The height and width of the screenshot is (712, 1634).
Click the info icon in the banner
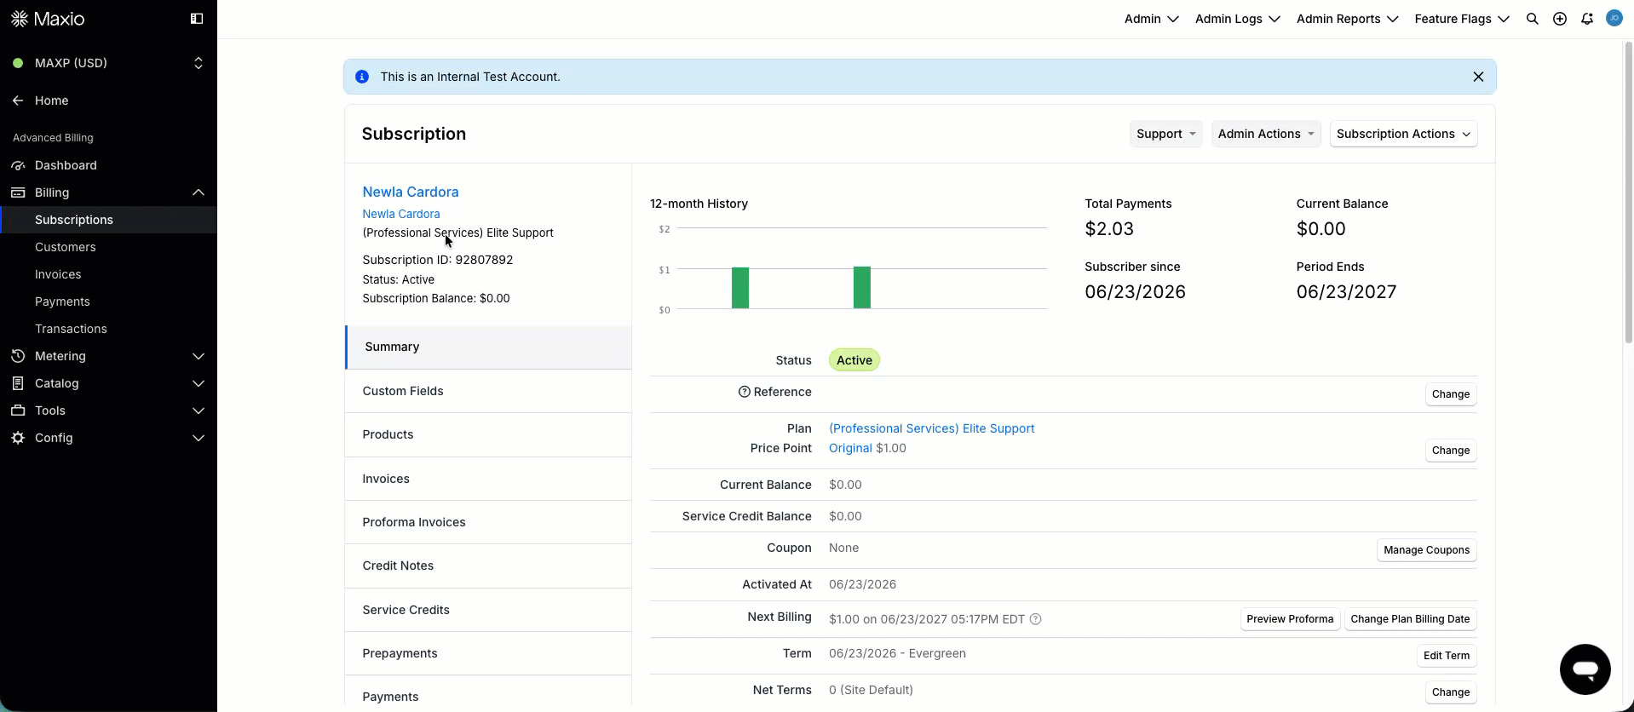click(362, 77)
